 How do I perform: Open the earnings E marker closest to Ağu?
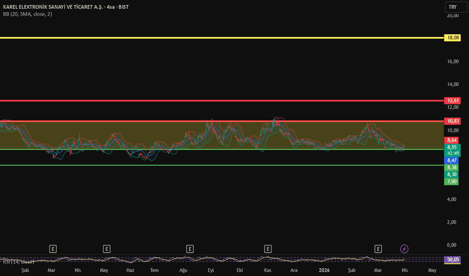click(190, 249)
